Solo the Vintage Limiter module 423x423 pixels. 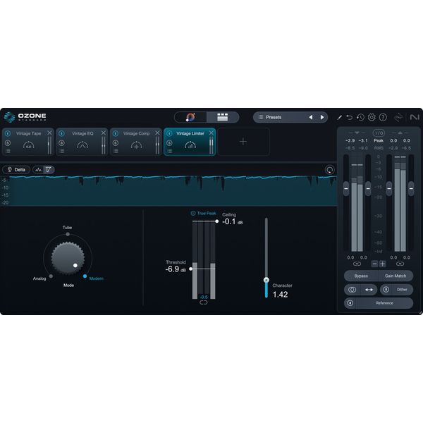pyautogui.click(x=169, y=143)
